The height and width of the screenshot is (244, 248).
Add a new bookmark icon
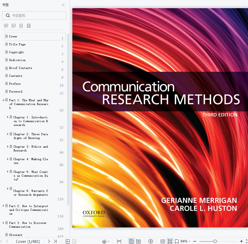21,26
